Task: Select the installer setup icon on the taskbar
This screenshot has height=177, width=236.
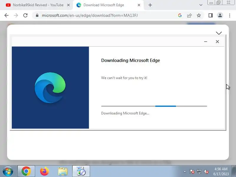Action: click(x=81, y=171)
